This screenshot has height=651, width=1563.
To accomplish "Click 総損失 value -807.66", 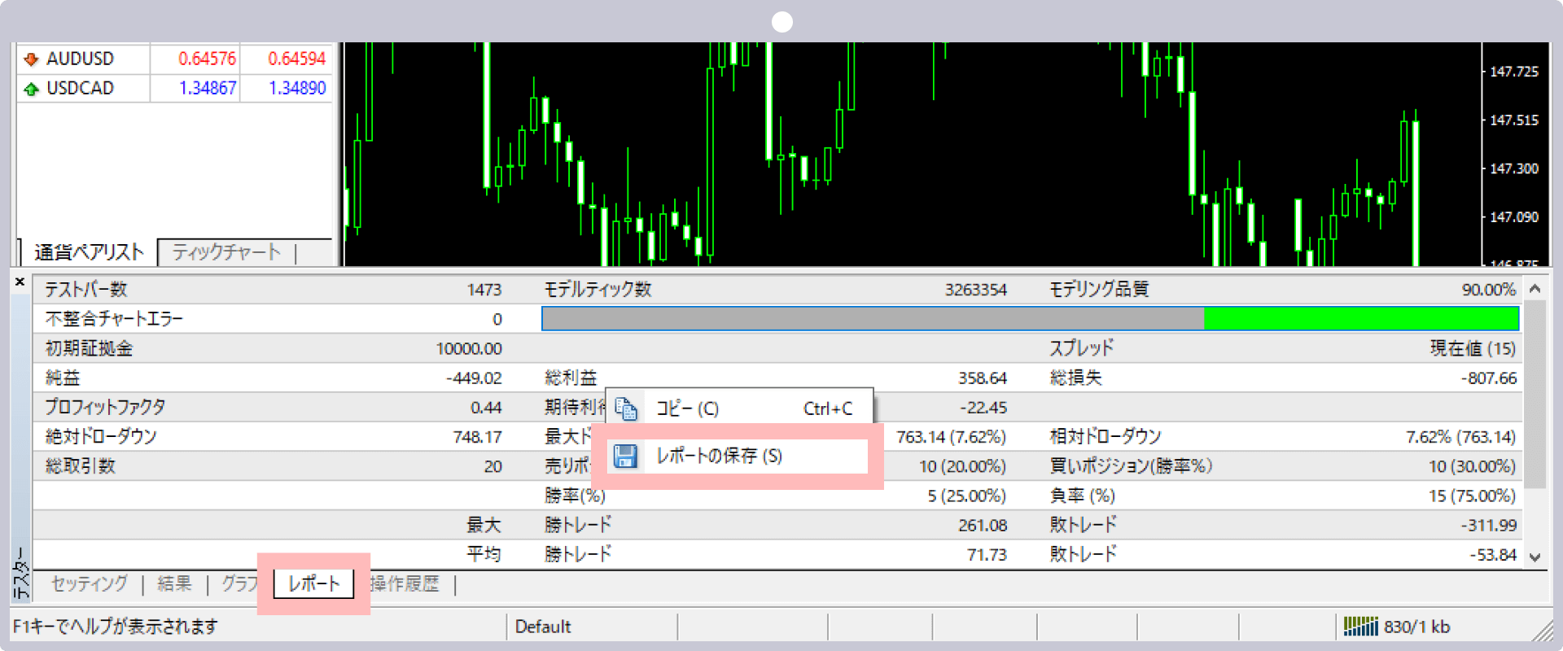I will coord(1488,378).
